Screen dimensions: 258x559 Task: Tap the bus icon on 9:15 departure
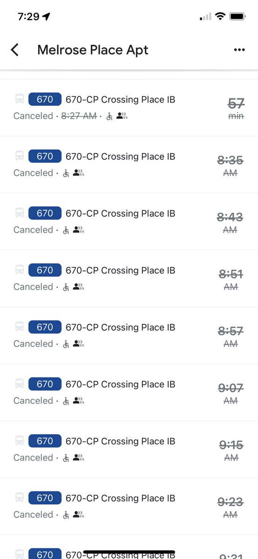20,441
